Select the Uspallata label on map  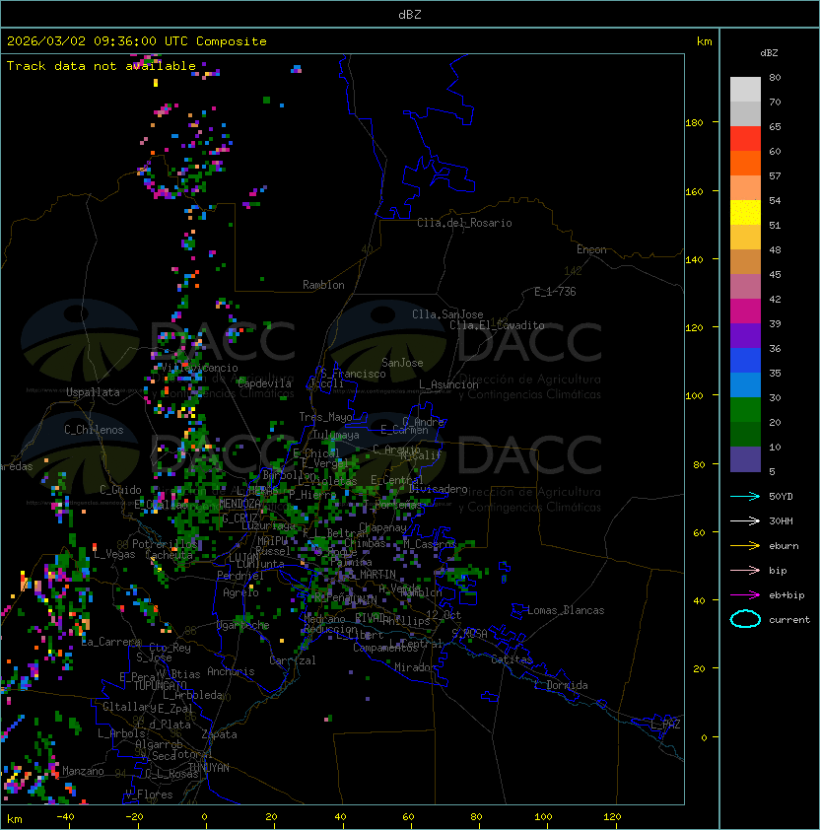[93, 392]
